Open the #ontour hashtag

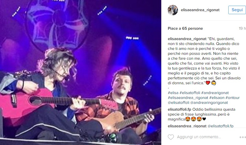coord(232,98)
